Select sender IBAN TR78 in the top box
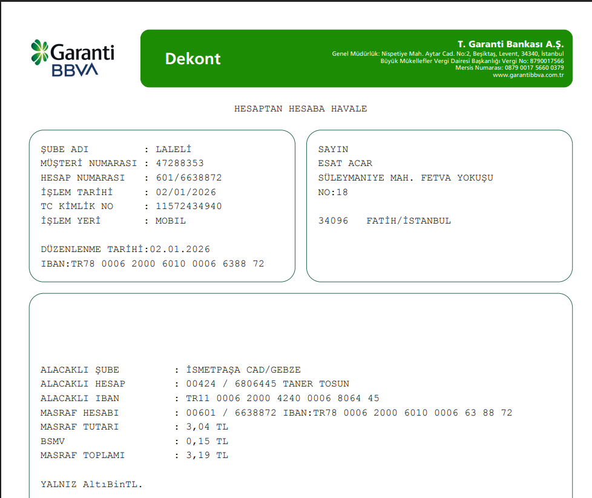This screenshot has width=592, height=498. (153, 264)
